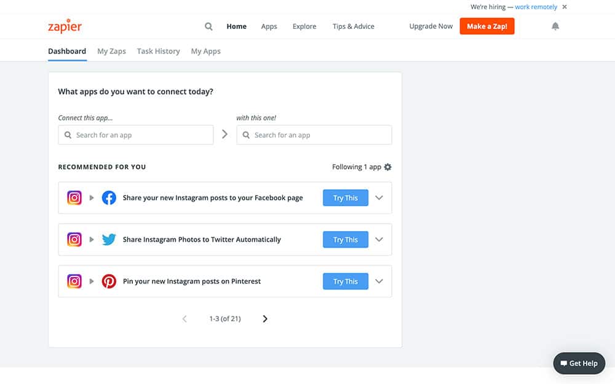Follow the work remotely link
615x384 pixels.
pyautogui.click(x=536, y=7)
